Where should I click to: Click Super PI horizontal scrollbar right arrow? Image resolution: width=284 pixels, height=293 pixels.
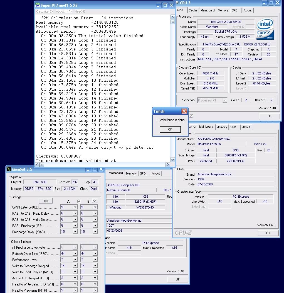click(x=168, y=164)
